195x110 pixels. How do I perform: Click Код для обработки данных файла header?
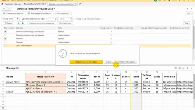pyautogui.click(x=154, y=28)
